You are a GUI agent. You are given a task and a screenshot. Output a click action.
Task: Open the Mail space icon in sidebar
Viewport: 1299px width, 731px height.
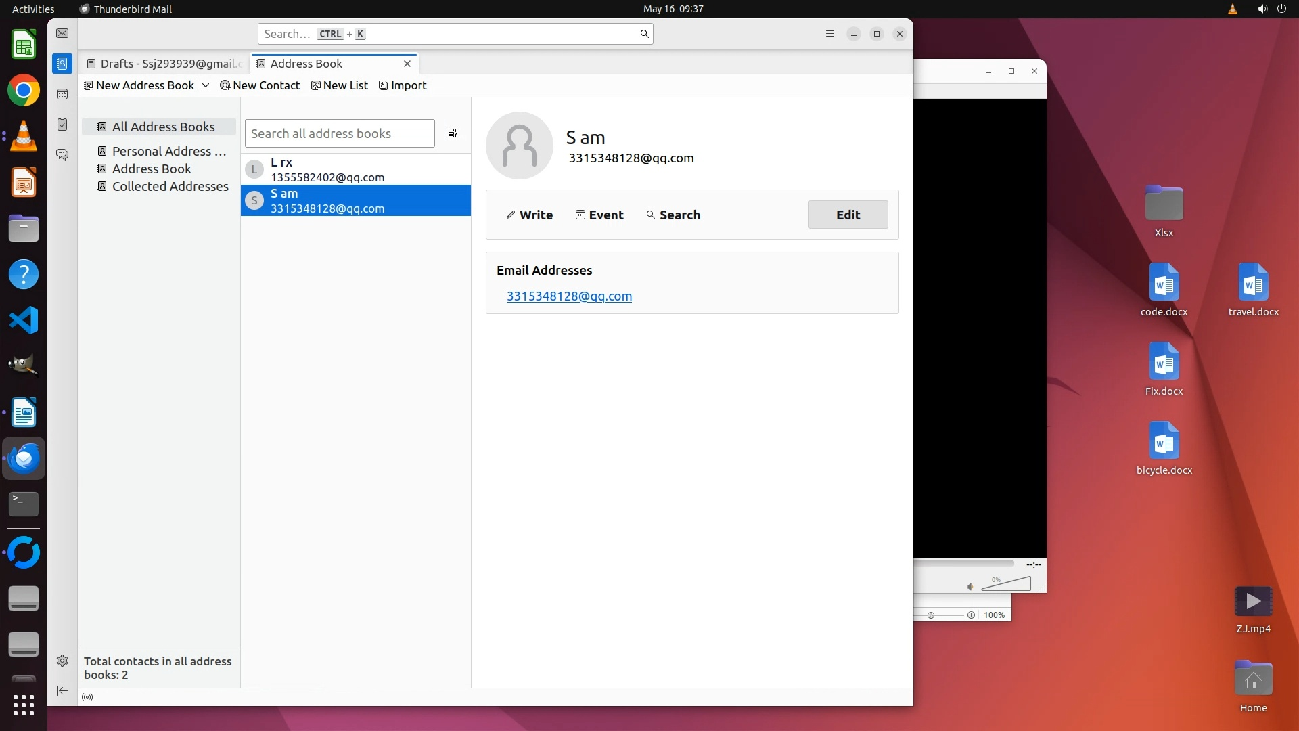(x=62, y=33)
